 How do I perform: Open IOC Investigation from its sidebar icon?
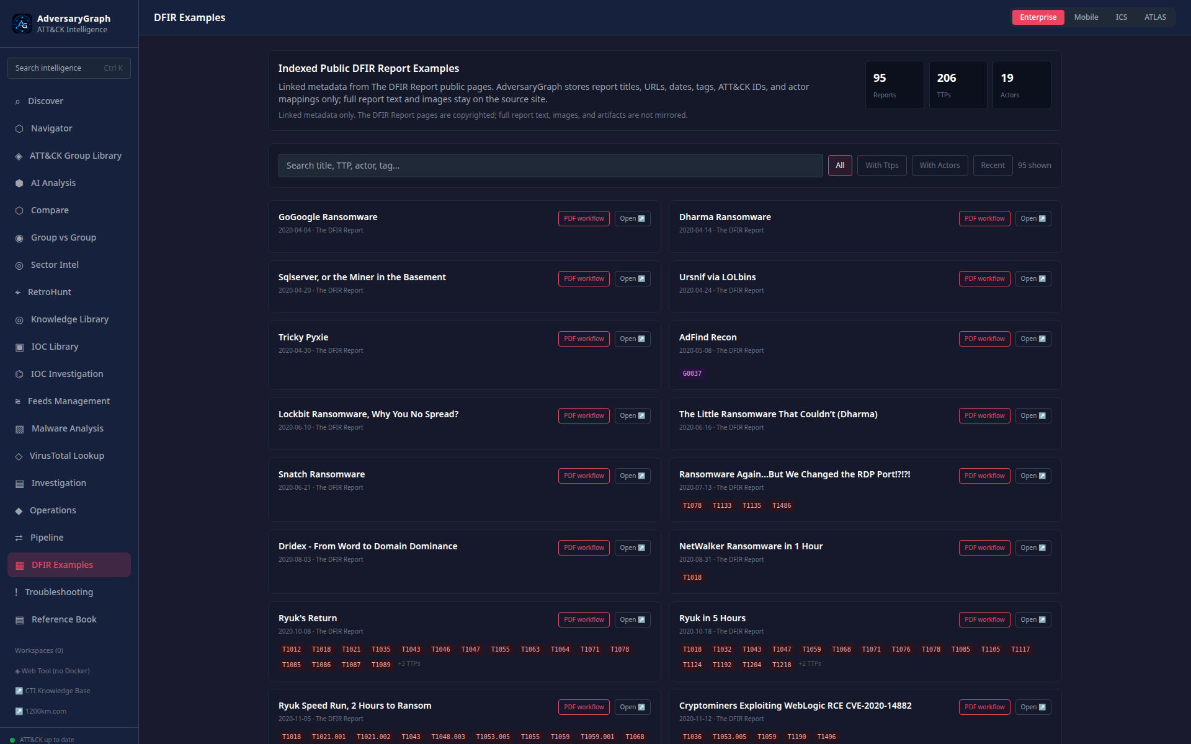point(19,374)
